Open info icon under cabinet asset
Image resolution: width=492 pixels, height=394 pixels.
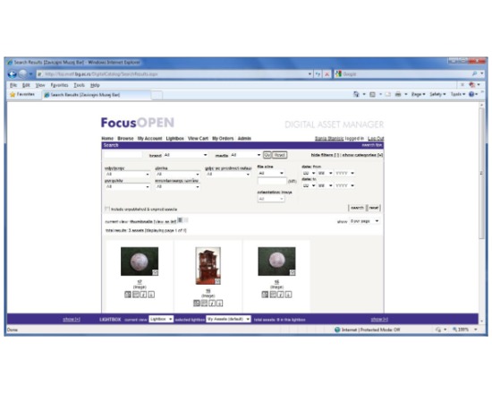[212, 303]
